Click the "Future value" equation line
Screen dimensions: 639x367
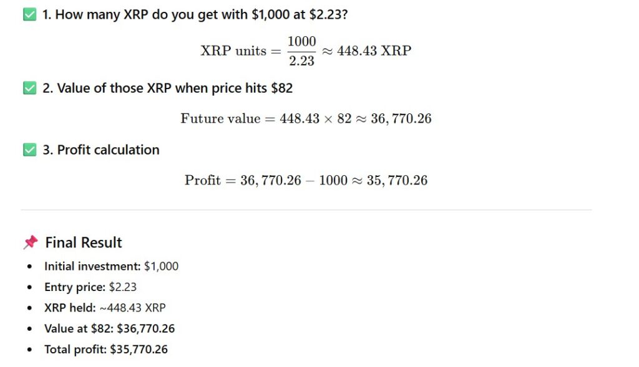click(306, 118)
